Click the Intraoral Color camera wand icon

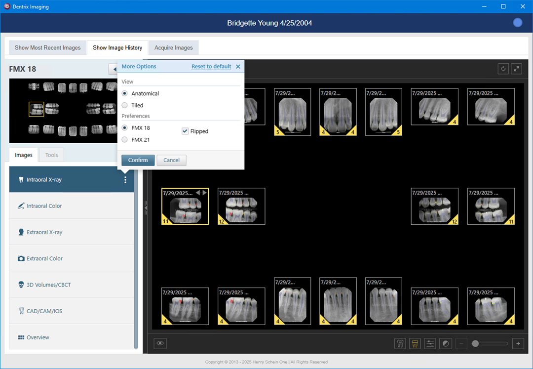21,206
